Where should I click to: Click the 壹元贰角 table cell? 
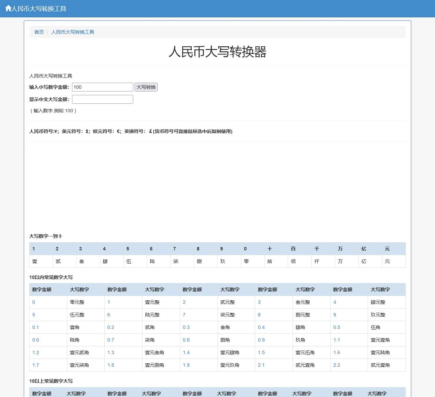tap(86, 352)
